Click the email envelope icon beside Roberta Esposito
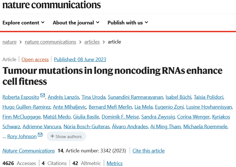236x167 pixels. tap(43, 95)
